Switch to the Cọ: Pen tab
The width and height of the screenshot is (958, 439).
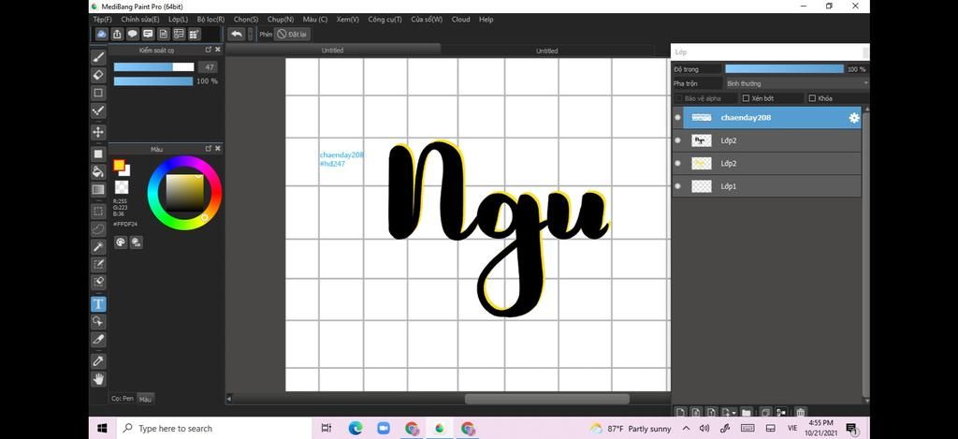pyautogui.click(x=123, y=398)
